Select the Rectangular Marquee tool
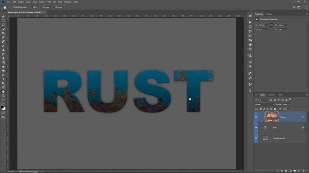 point(3,21)
